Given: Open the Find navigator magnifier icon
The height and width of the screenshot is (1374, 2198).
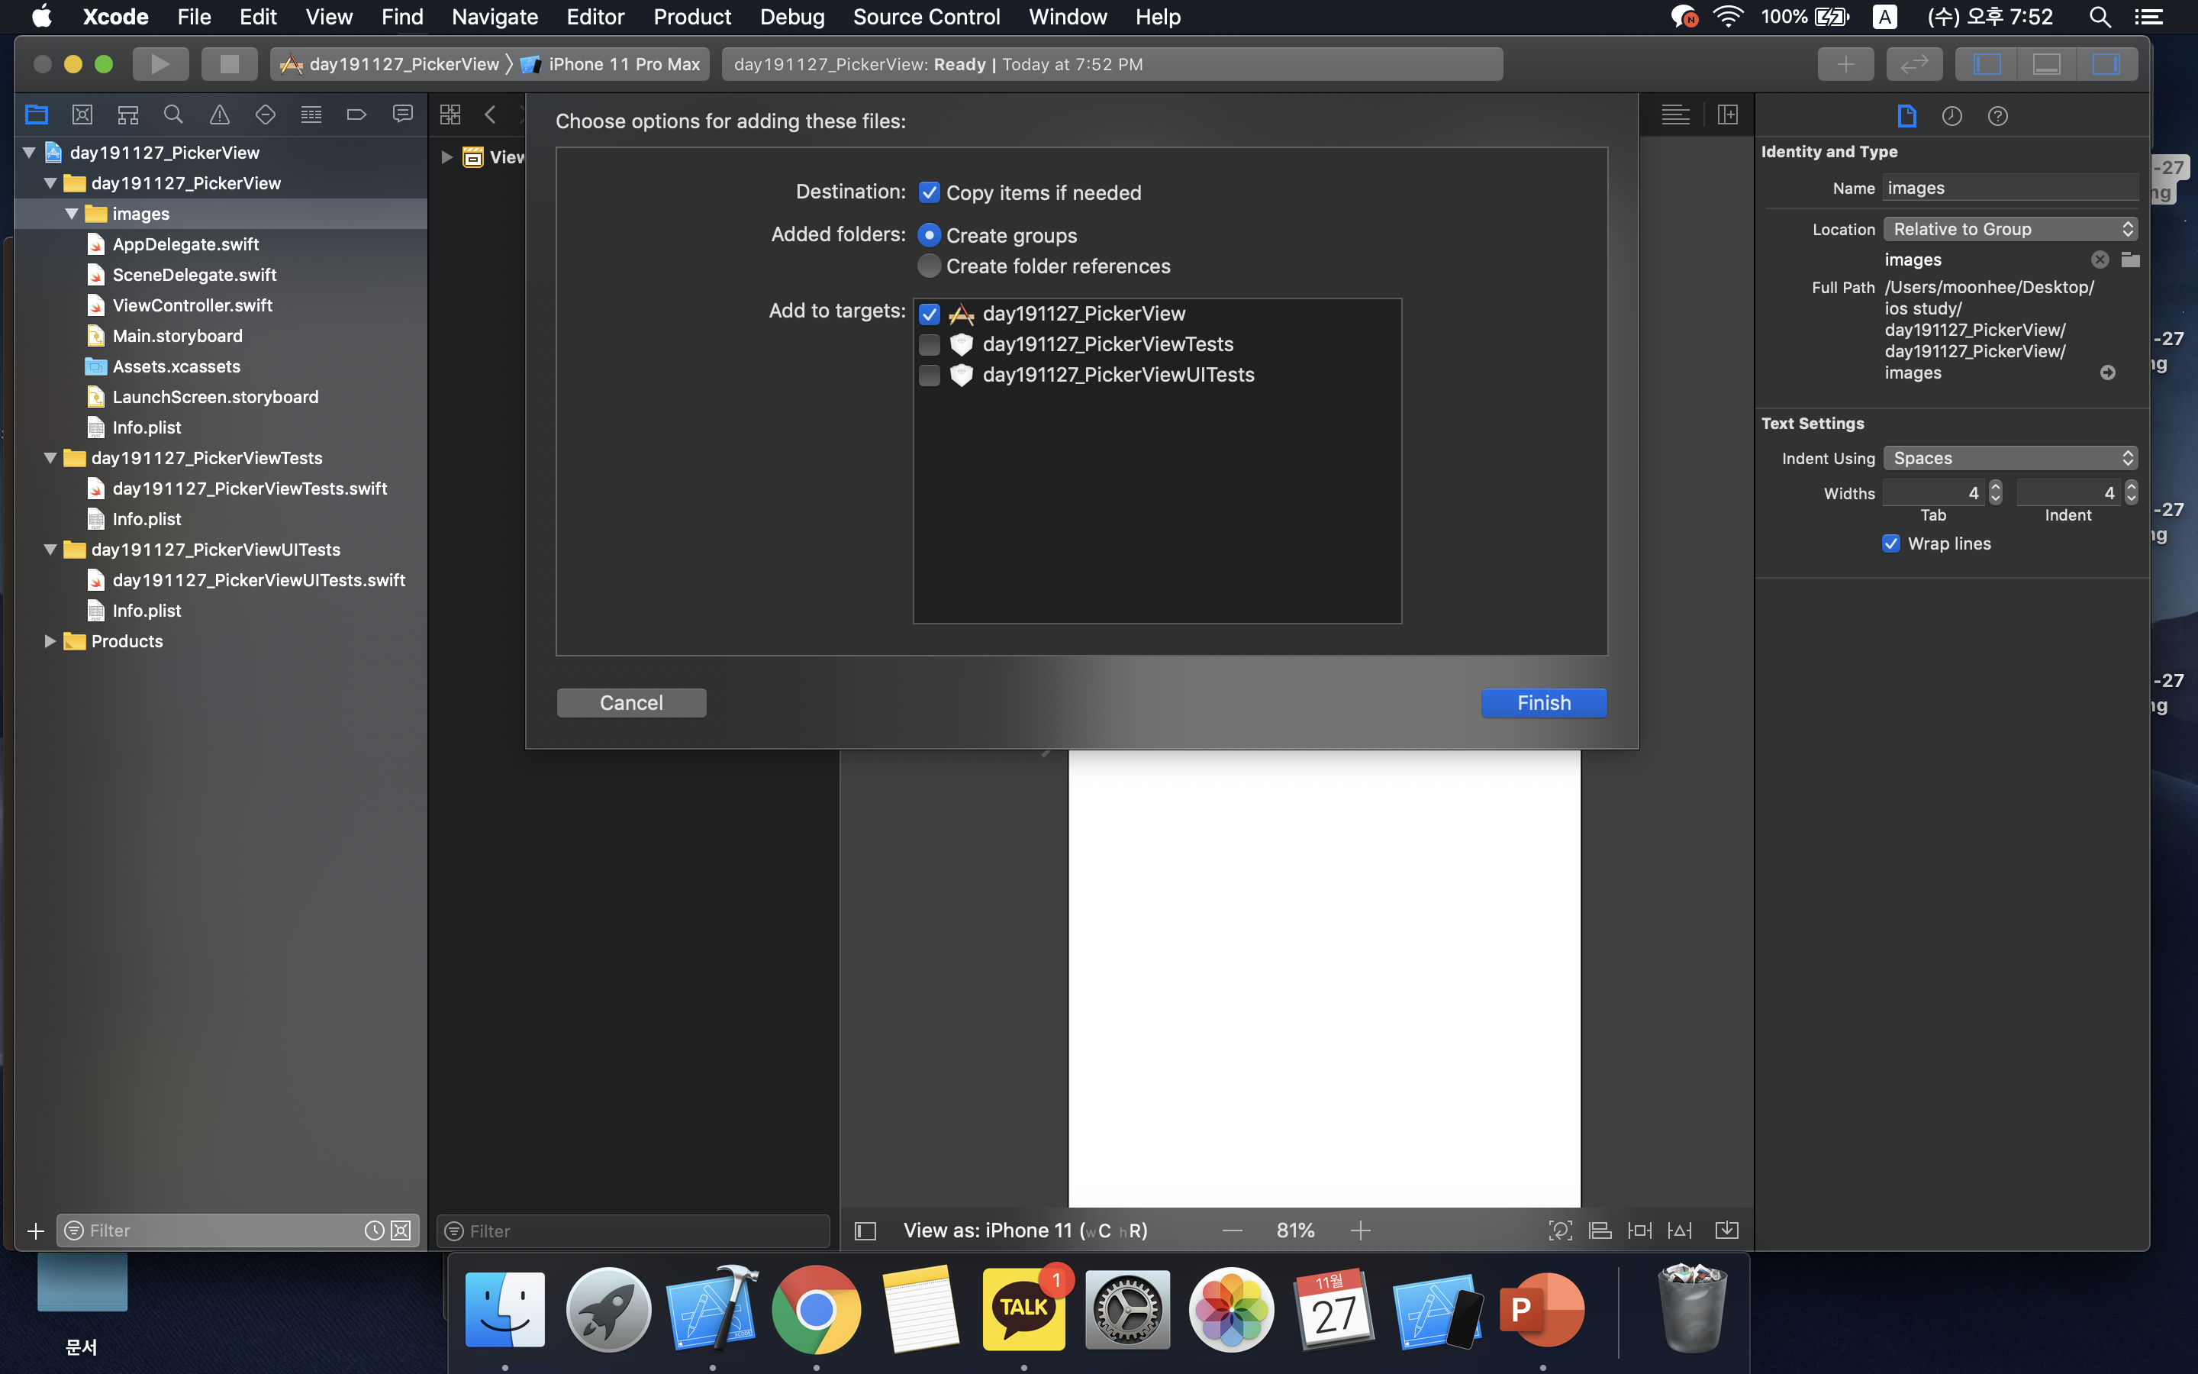Looking at the screenshot, I should click(x=172, y=114).
